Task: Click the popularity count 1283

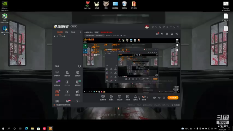Action: click(123, 36)
